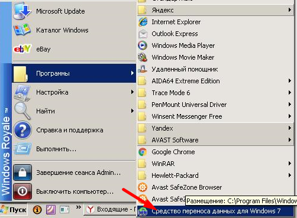
Task: Click the Google Chrome icon
Action: pos(143,152)
